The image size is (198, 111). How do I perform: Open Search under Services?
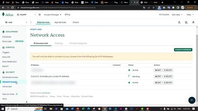(x=6, y=66)
